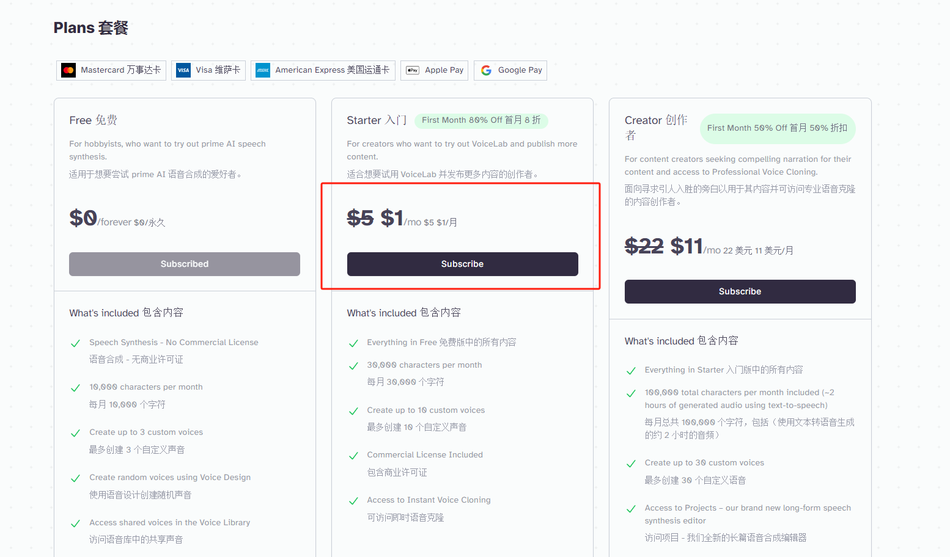This screenshot has width=950, height=557.
Task: Click 'For content creators seeking compelling narration' text
Action: point(738,166)
